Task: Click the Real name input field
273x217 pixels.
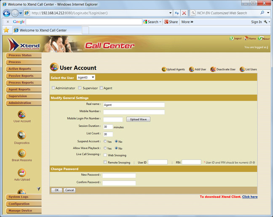Action: click(x=134, y=105)
